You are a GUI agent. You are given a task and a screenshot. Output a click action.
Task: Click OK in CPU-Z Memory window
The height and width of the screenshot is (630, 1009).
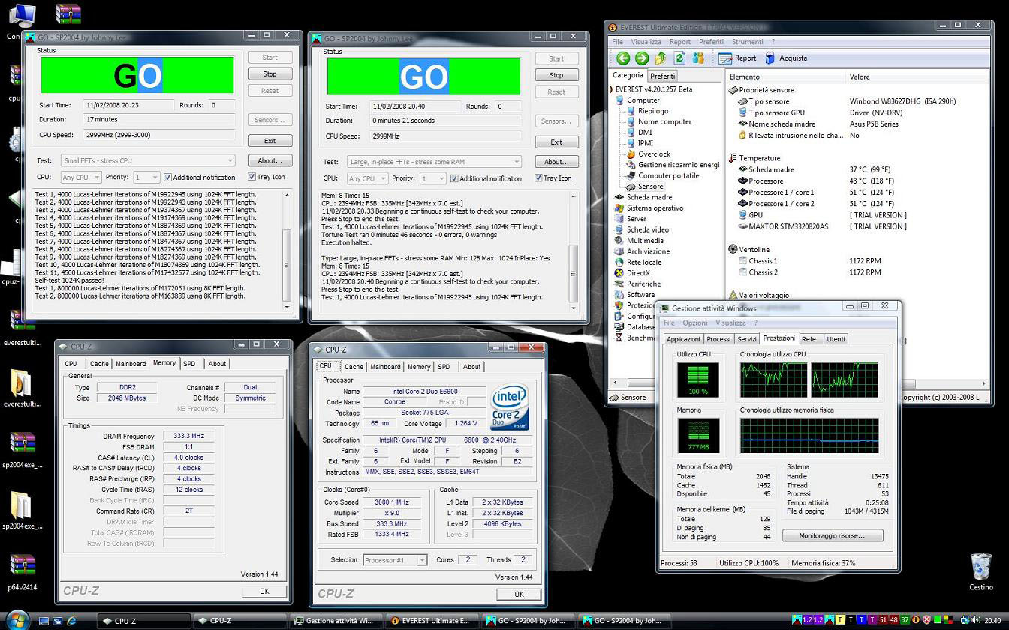[264, 591]
